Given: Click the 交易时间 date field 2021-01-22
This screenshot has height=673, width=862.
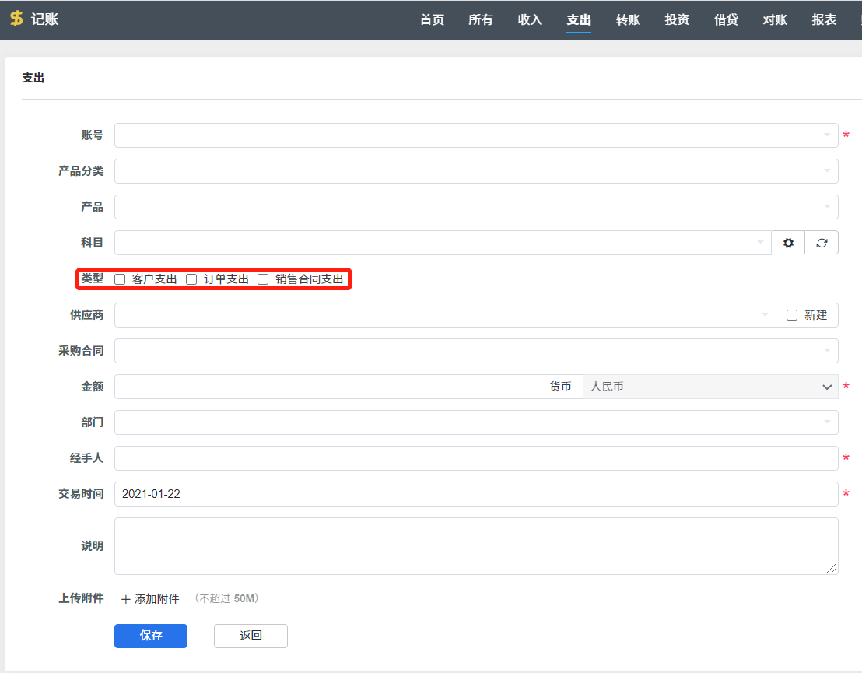Looking at the screenshot, I should tap(476, 494).
